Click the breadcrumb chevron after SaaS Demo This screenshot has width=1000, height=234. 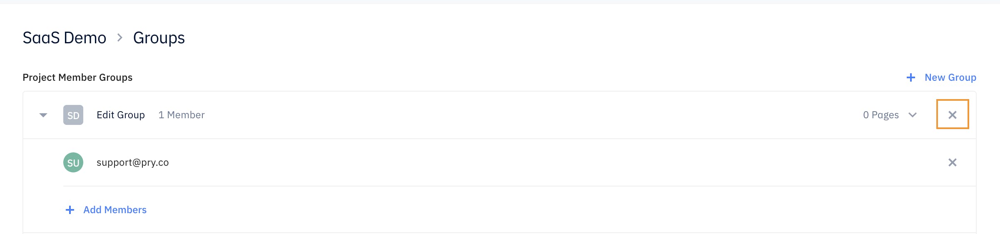point(120,38)
